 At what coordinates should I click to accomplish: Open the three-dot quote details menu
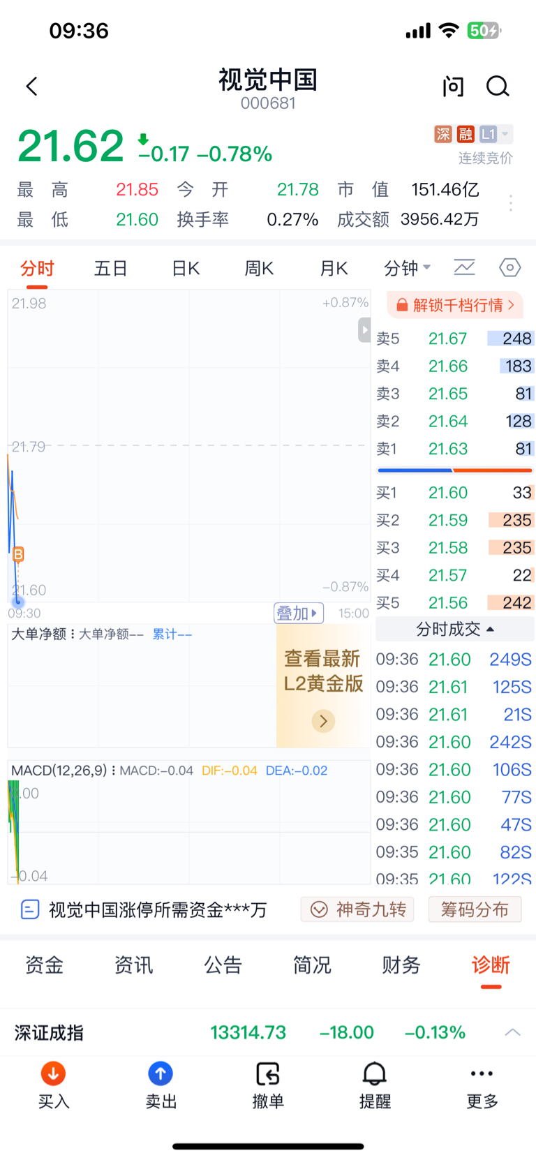coord(511,203)
